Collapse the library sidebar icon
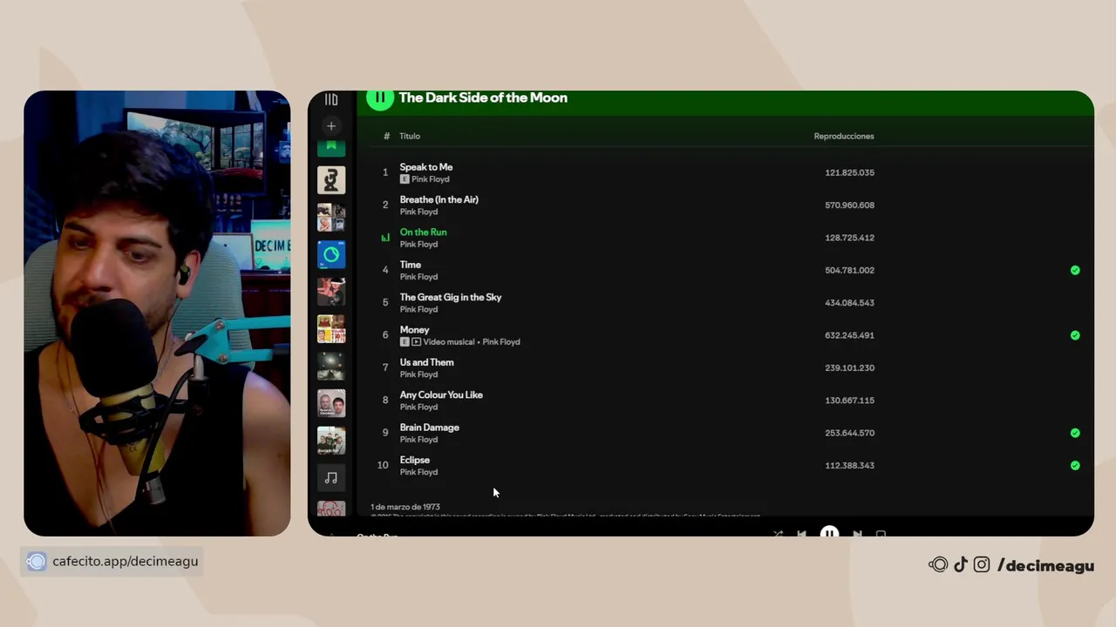Viewport: 1116px width, 627px height. tap(331, 99)
